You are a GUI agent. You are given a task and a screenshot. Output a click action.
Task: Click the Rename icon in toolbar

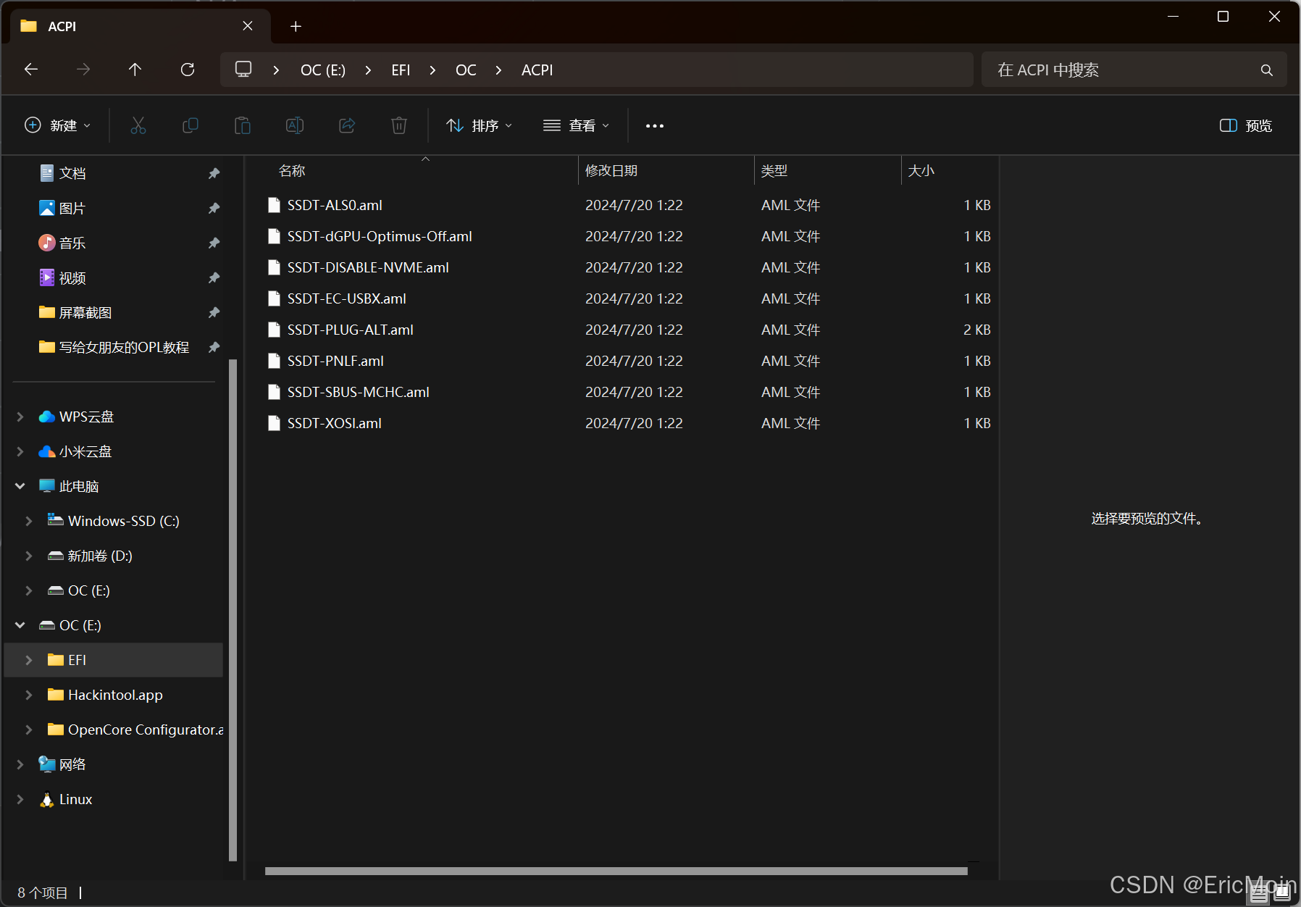[x=295, y=125]
